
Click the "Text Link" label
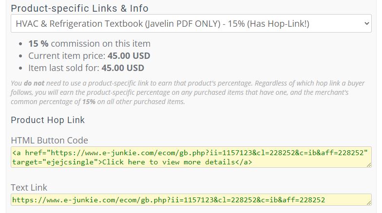click(x=29, y=188)
